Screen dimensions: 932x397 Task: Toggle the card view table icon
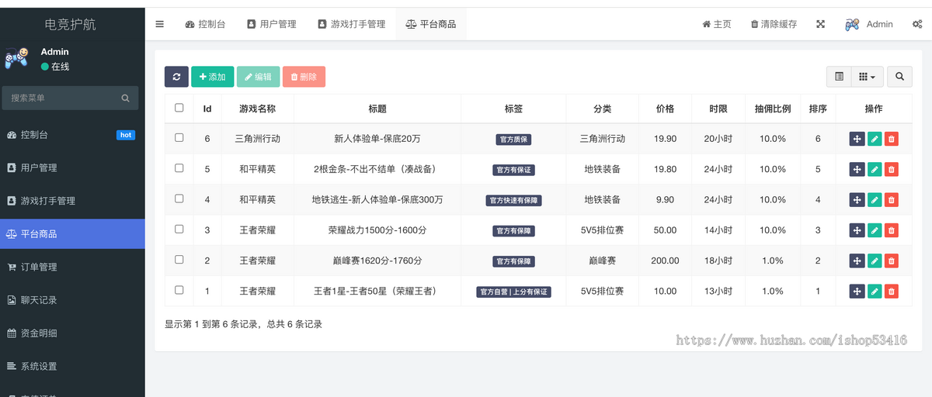pos(839,77)
